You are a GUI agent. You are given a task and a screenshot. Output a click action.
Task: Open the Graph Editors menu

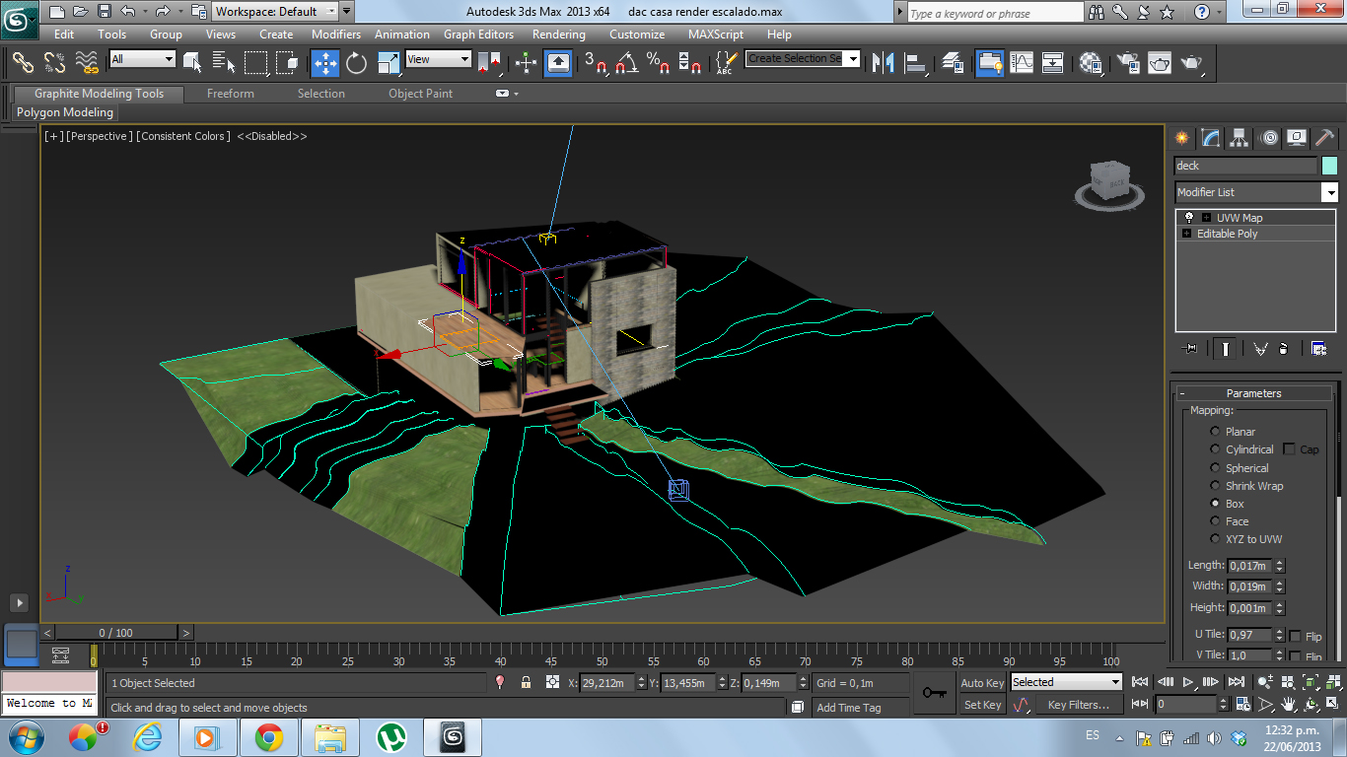pos(478,34)
